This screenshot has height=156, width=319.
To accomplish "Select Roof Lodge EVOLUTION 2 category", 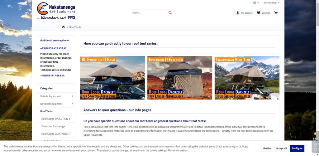I will click(x=56, y=119).
